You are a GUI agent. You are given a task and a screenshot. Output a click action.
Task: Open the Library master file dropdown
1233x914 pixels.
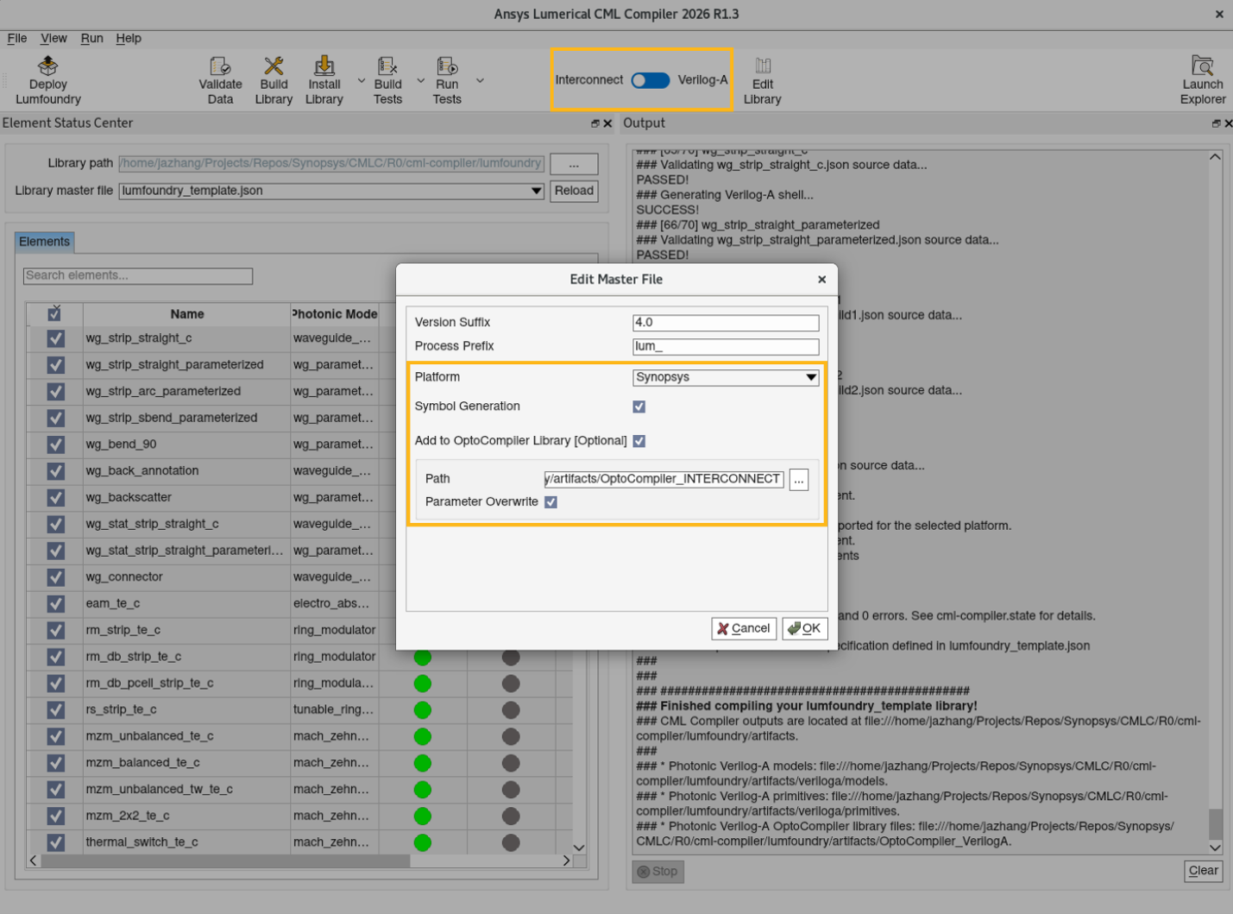point(331,191)
